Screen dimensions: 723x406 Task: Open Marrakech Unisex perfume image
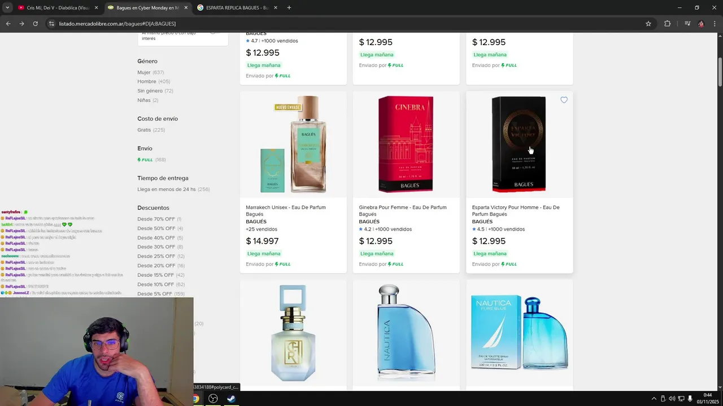tap(293, 144)
